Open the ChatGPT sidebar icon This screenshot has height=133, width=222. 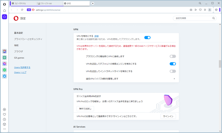coord(4,57)
